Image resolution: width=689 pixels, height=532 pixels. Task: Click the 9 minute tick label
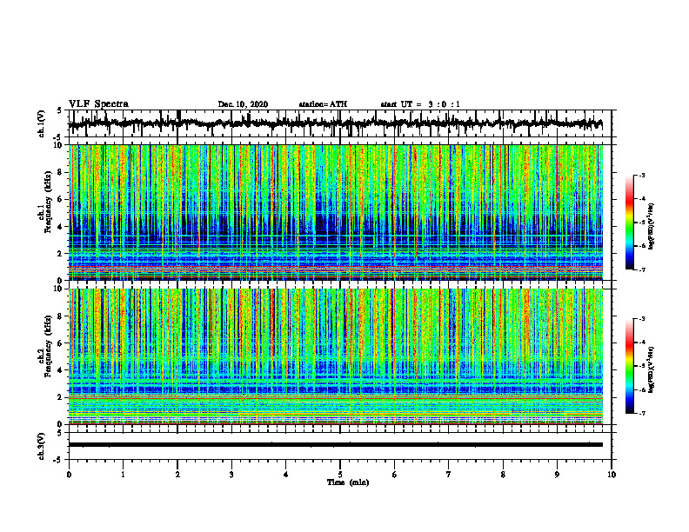pyautogui.click(x=557, y=475)
